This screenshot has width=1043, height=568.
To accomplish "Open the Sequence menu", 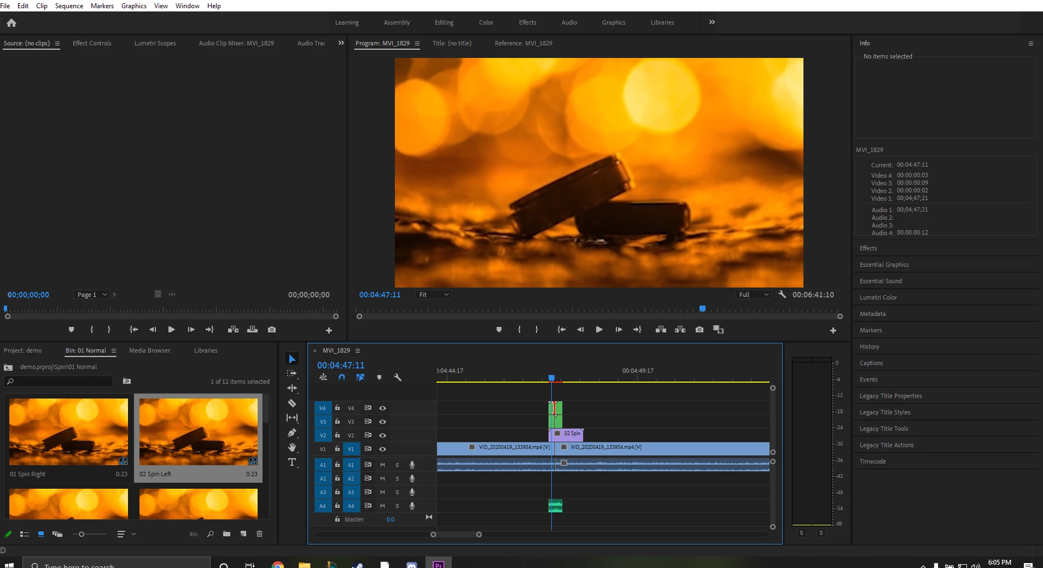I will (x=69, y=6).
